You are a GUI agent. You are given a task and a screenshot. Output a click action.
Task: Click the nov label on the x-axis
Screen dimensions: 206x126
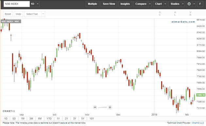[87, 115]
